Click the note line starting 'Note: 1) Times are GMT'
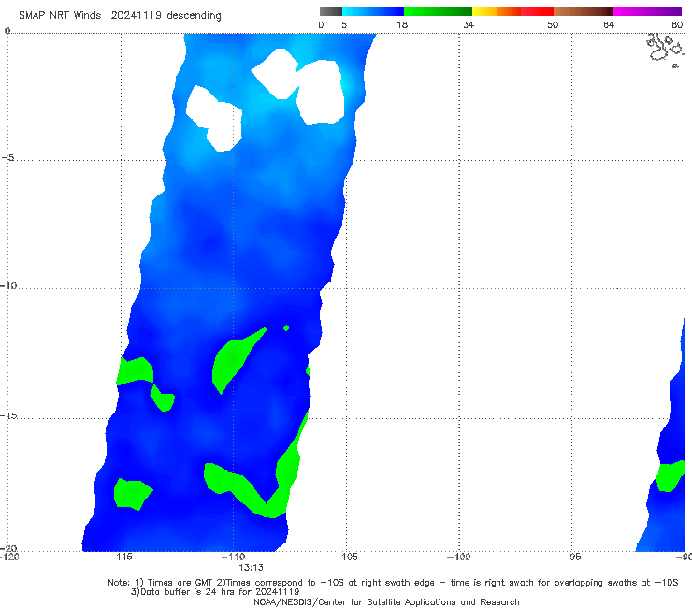 [393, 583]
